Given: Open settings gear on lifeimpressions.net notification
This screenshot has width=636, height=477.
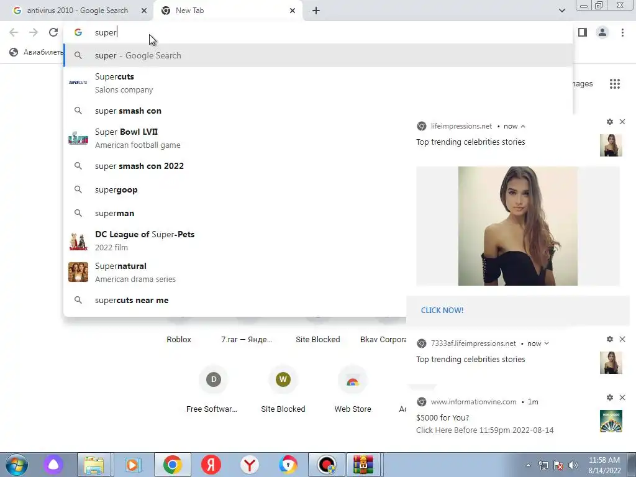Looking at the screenshot, I should (x=610, y=122).
